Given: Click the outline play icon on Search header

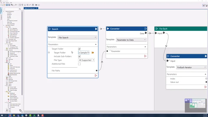Looking at the screenshot, I should tap(50, 29).
